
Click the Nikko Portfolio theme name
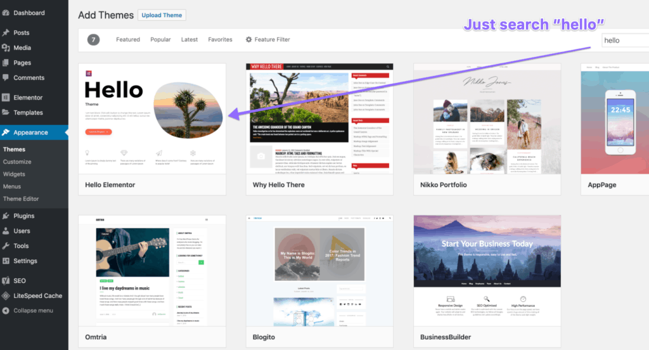click(x=443, y=185)
